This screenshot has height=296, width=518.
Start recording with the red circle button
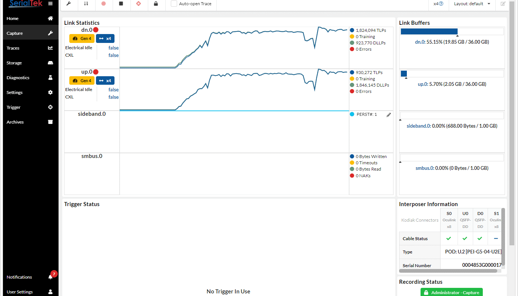coord(103,4)
